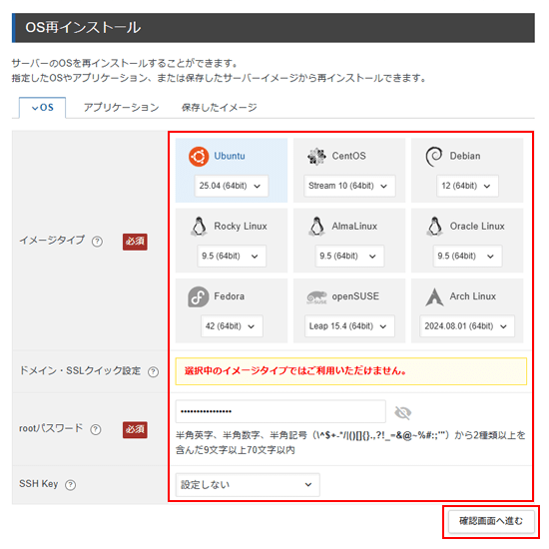Click into the root password field

click(x=280, y=411)
